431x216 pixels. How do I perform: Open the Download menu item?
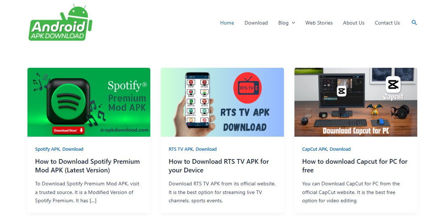(x=256, y=23)
